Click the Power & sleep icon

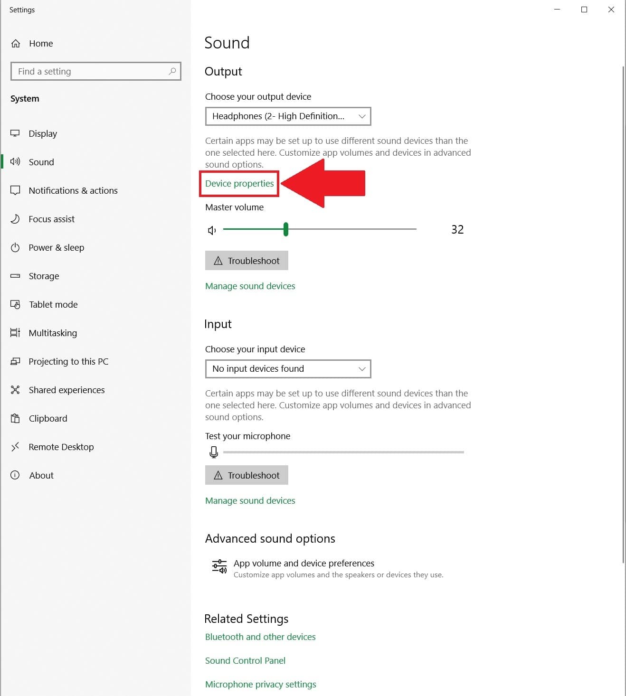tap(15, 247)
